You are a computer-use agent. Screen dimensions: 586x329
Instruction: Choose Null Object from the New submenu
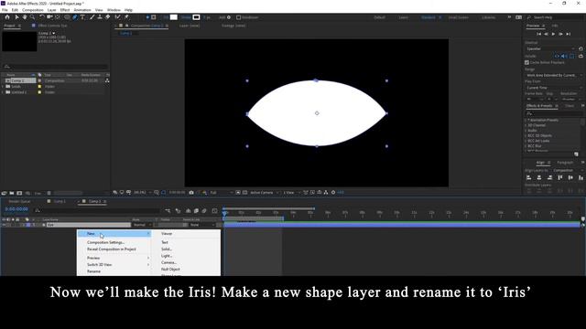[170, 270]
